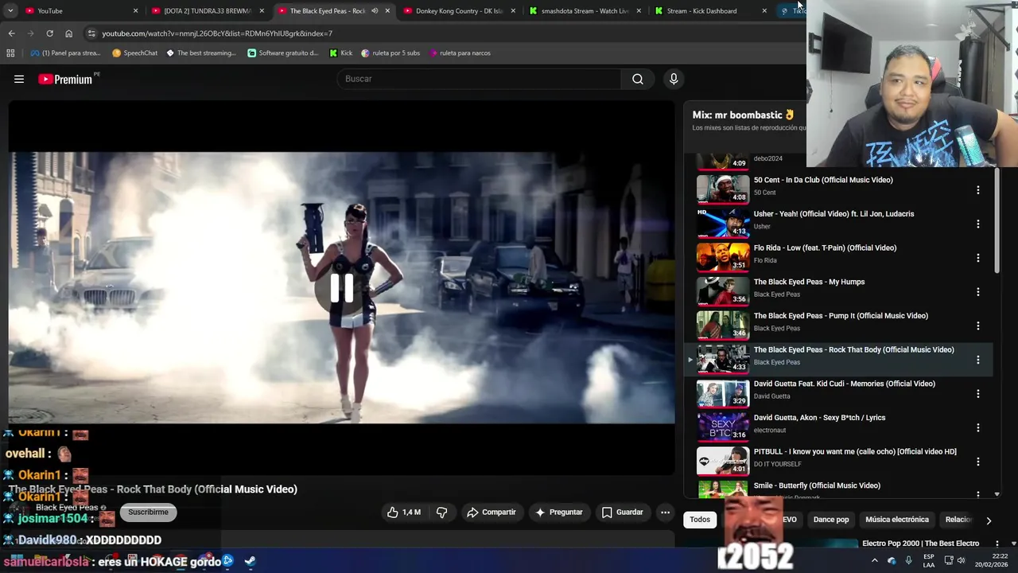Open options for David Guetta Memories
The image size is (1018, 573).
click(x=978, y=394)
